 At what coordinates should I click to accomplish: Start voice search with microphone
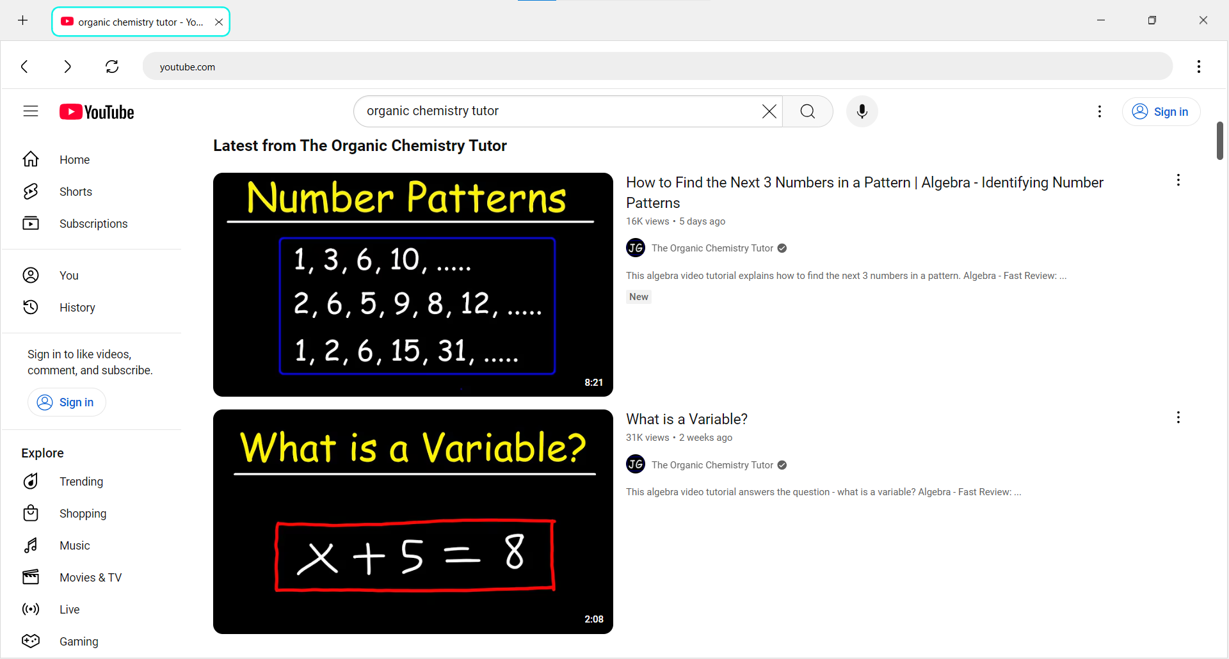[862, 111]
